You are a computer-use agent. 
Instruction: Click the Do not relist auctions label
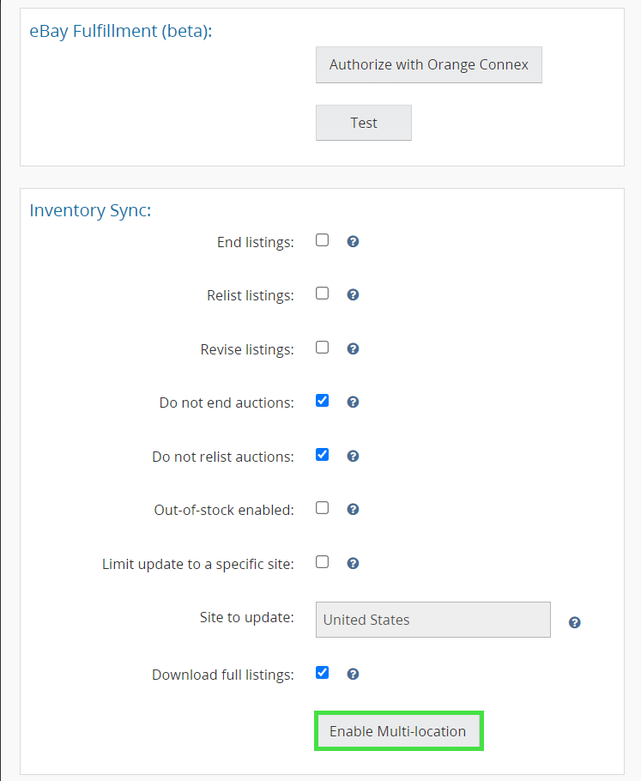(x=223, y=457)
